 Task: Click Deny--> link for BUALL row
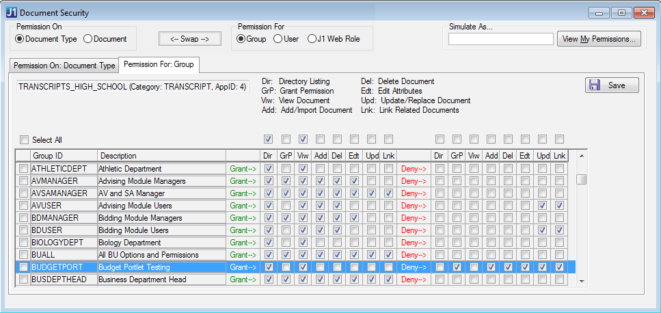[414, 255]
